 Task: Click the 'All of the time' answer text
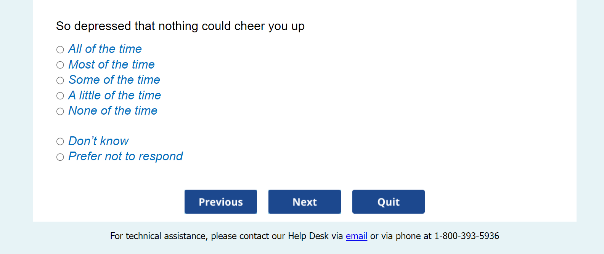tap(105, 49)
